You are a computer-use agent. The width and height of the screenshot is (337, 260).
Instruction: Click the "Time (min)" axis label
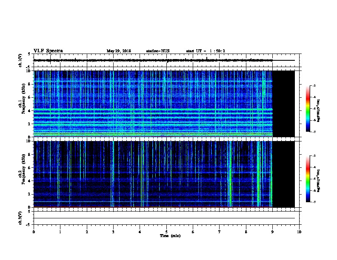coord(170,236)
